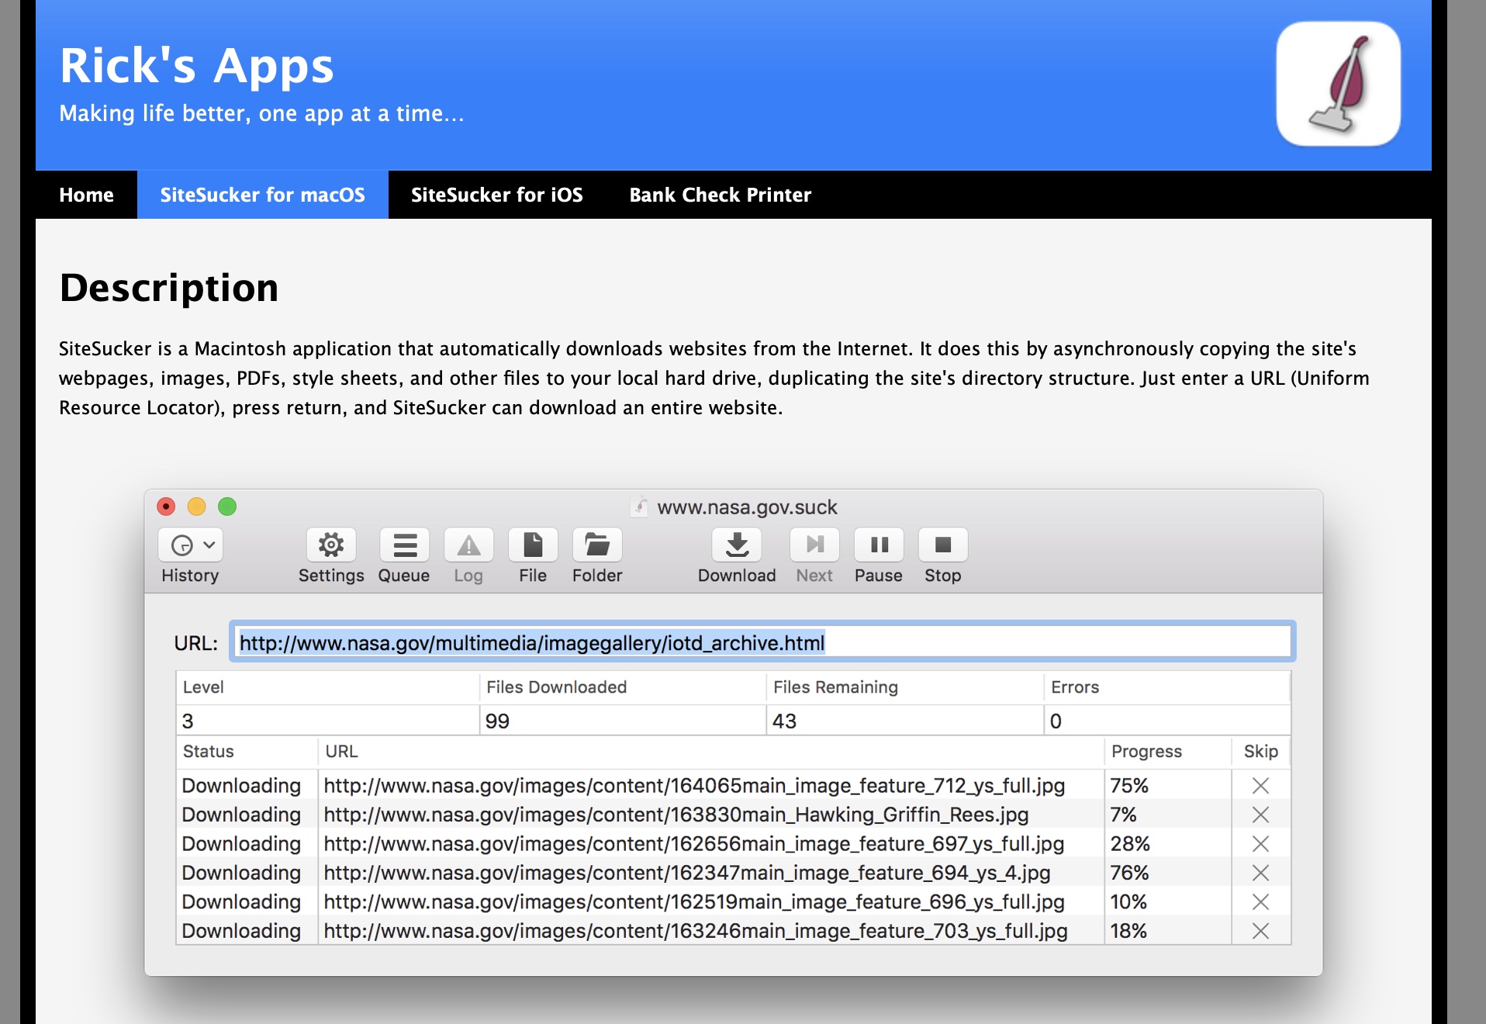
Task: Stop the download with Stop button
Action: click(943, 545)
